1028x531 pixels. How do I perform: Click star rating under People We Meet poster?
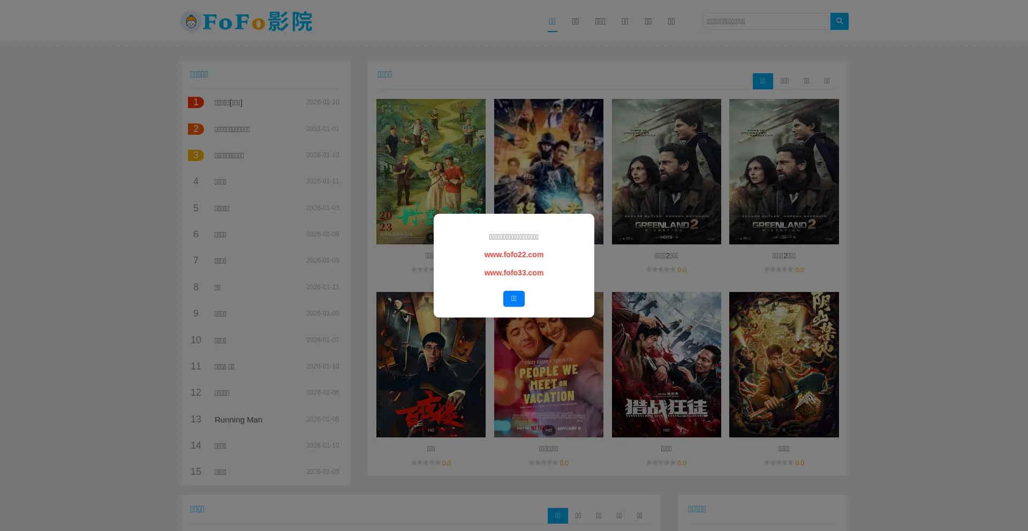543,463
